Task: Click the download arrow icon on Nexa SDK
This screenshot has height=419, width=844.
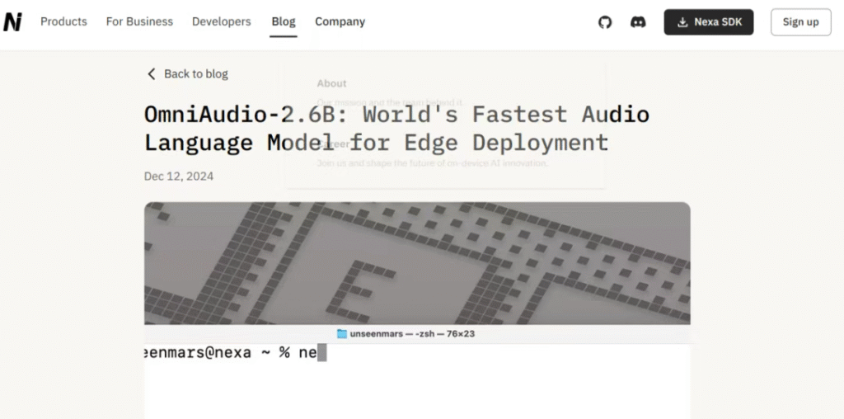Action: pyautogui.click(x=682, y=22)
